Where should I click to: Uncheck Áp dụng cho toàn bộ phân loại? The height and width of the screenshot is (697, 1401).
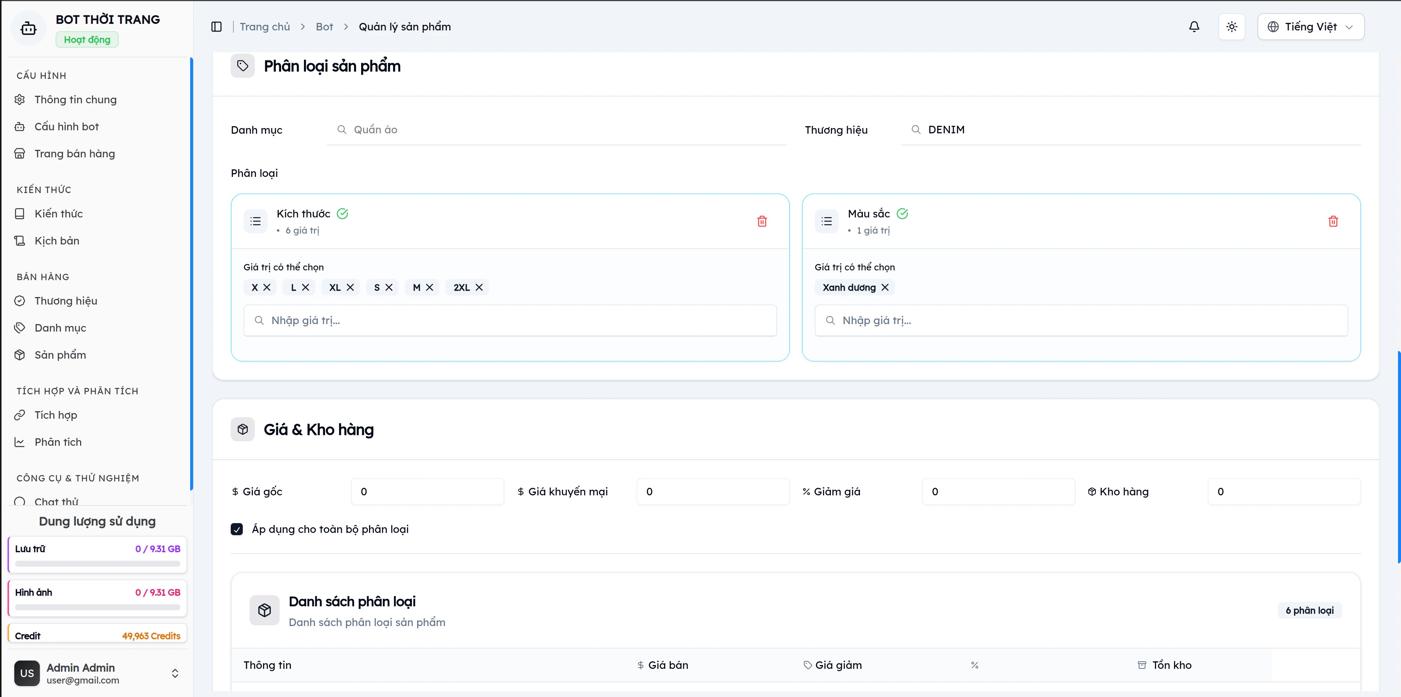click(x=237, y=529)
